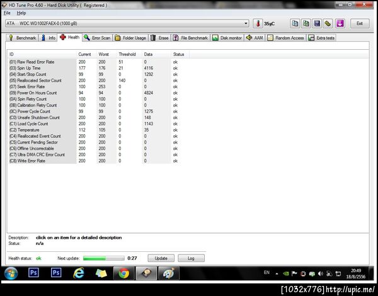Click the yellow options toolbar icon
The width and height of the screenshot is (378, 296).
pyautogui.click(x=328, y=23)
